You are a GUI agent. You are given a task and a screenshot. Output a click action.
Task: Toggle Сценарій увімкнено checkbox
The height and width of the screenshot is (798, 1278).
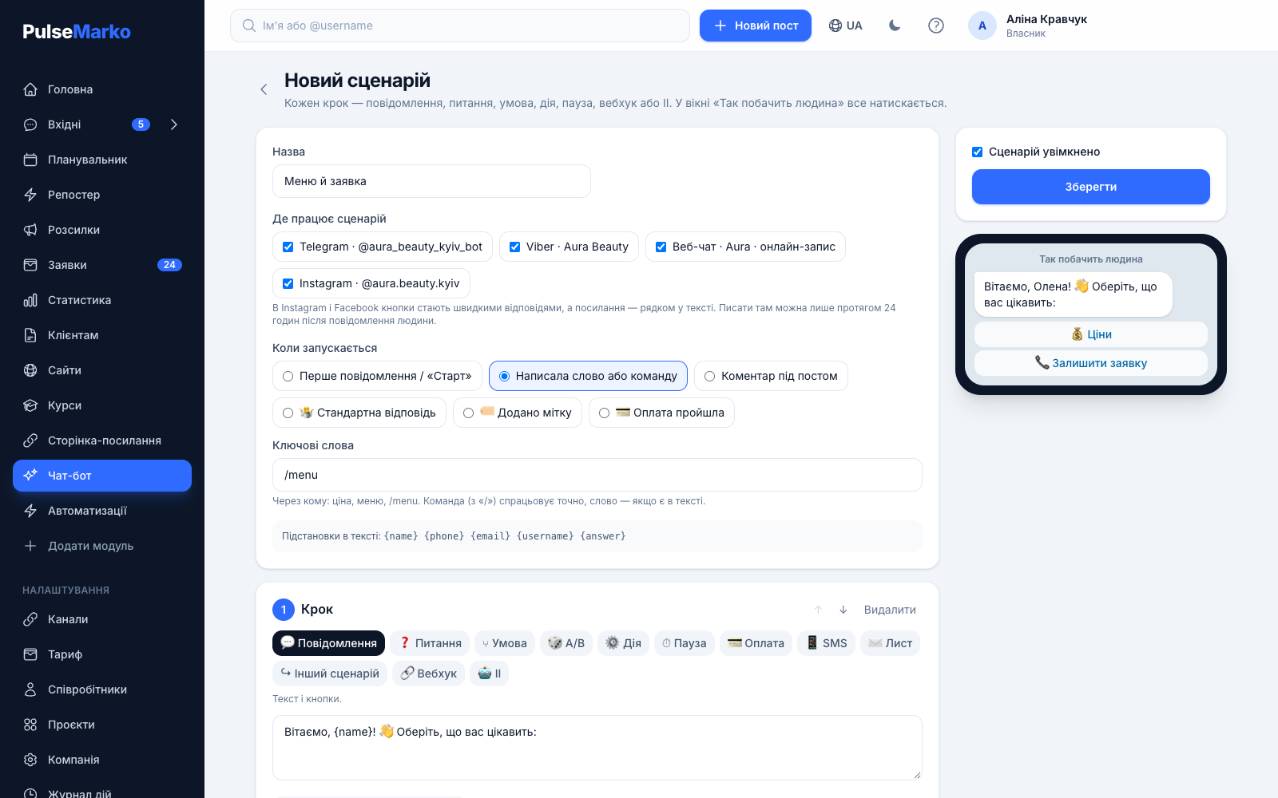click(x=977, y=152)
